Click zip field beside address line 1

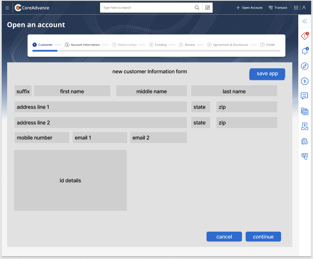tap(247, 107)
